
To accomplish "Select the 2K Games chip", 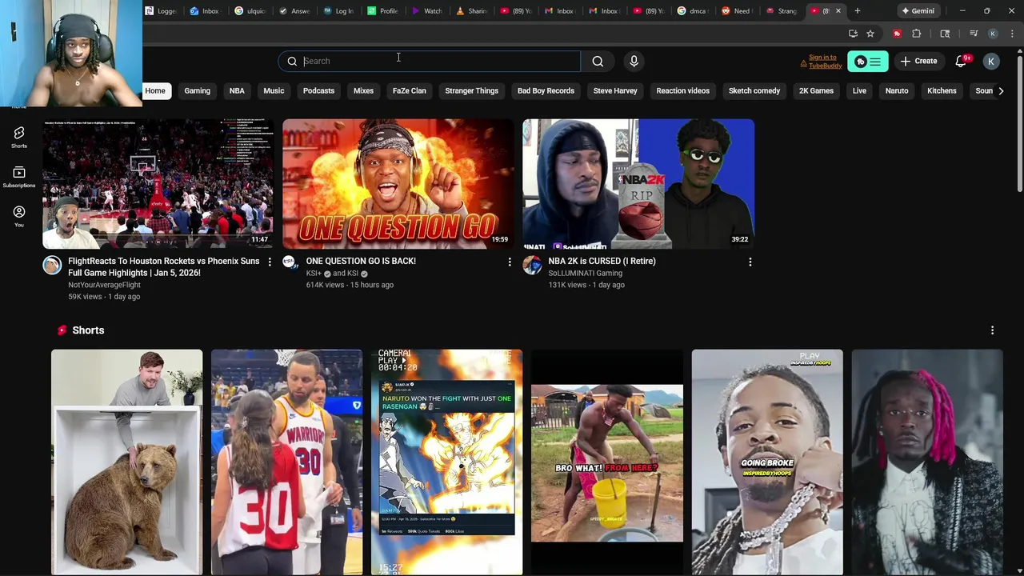I will 816,90.
